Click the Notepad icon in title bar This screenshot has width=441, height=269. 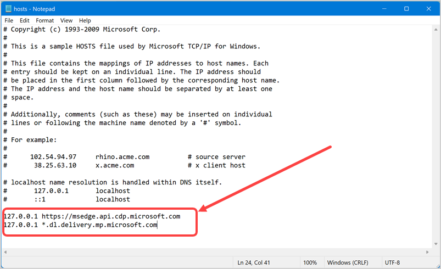click(7, 9)
